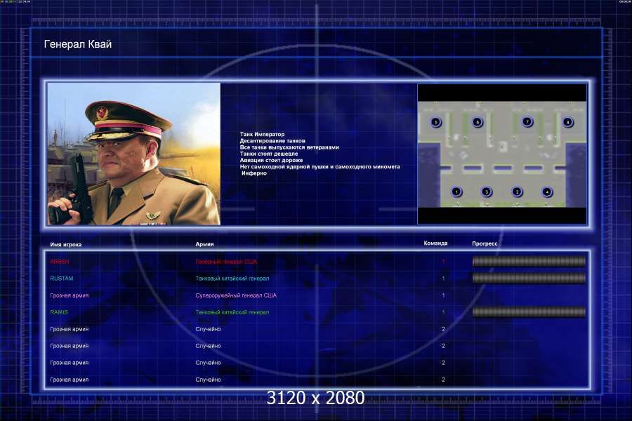The image size is (632, 421).
Task: Click "Лазерный генерал США" army entry
Action: click(x=227, y=262)
